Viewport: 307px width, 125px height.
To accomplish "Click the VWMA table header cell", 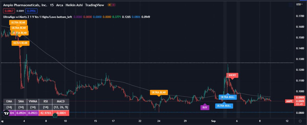I will pyautogui.click(x=33, y=101).
